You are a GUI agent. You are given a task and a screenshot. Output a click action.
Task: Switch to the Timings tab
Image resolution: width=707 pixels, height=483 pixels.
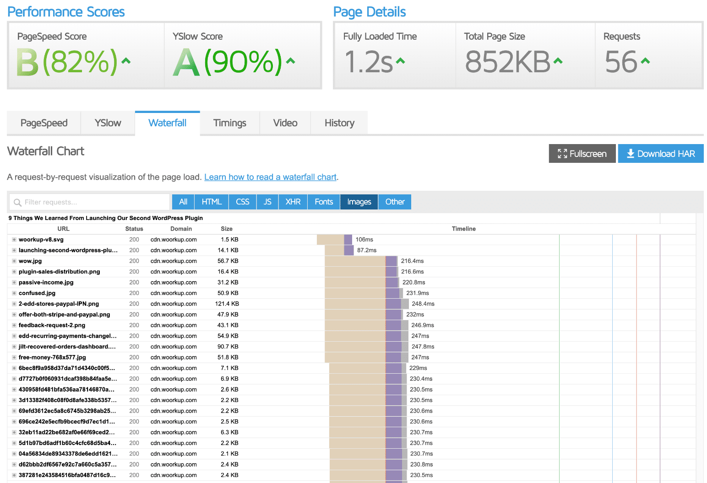click(x=229, y=123)
